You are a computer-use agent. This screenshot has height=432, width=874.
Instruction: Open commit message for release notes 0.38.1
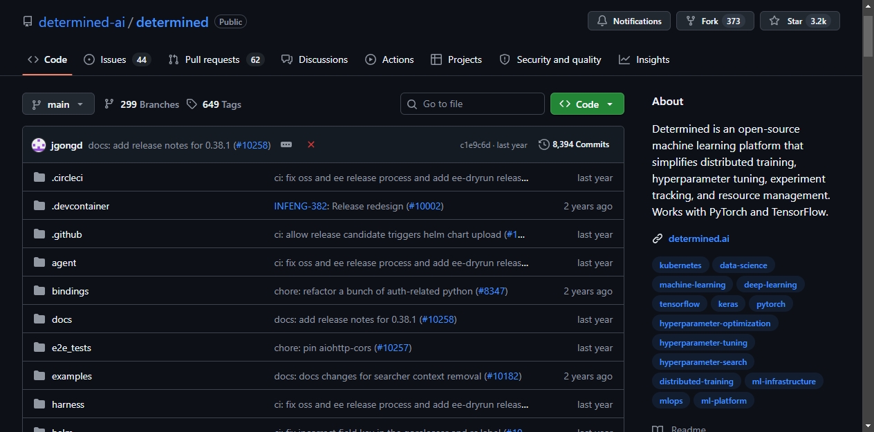[160, 145]
